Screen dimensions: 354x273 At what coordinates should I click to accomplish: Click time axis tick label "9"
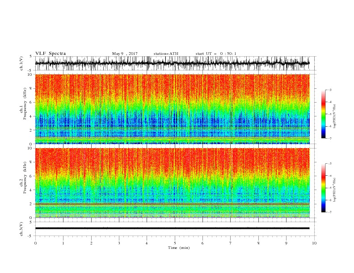286,243
